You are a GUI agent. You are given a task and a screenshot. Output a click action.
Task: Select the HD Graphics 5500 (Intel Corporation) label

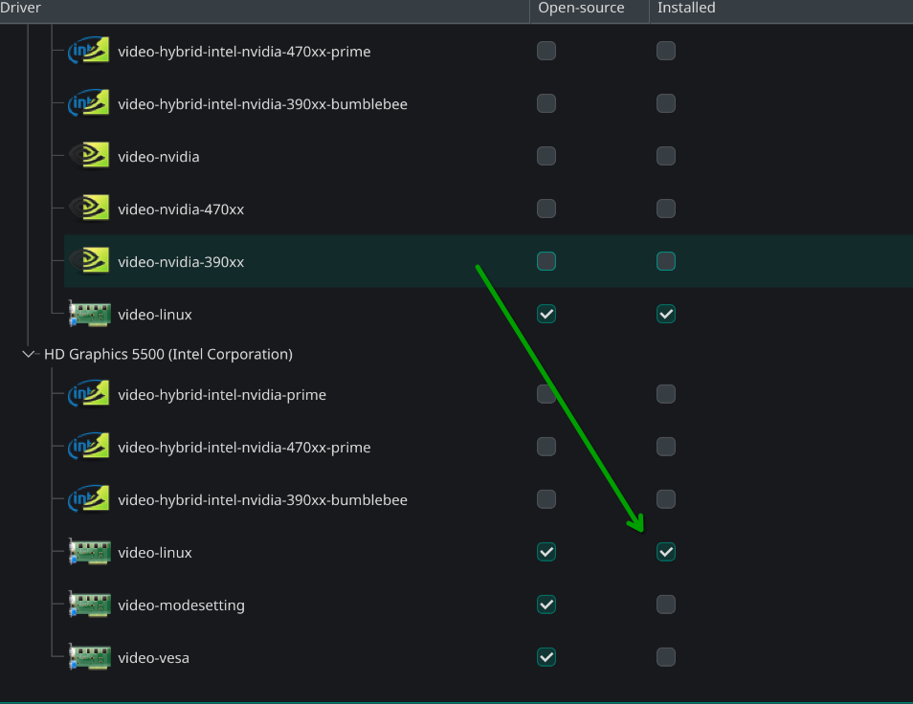click(168, 354)
